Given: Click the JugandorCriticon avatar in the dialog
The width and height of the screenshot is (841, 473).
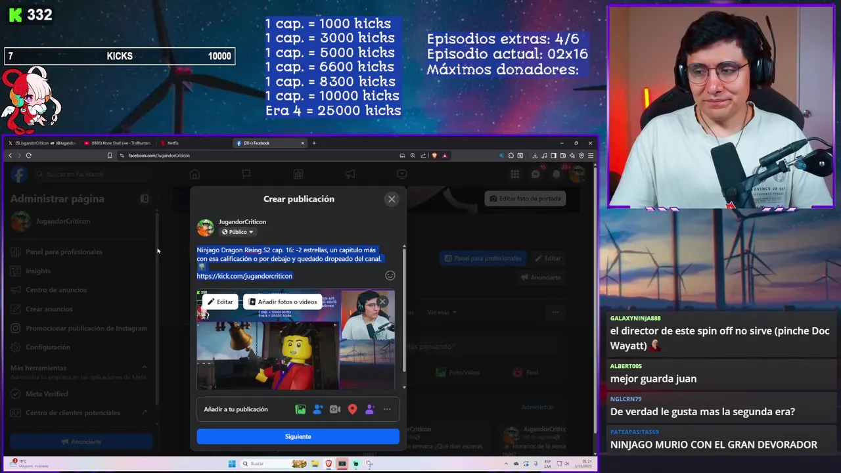Looking at the screenshot, I should (x=206, y=227).
